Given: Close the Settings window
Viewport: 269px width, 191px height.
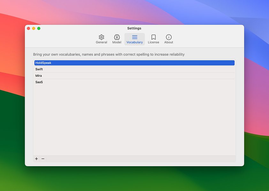Looking at the screenshot, I should click(28, 28).
